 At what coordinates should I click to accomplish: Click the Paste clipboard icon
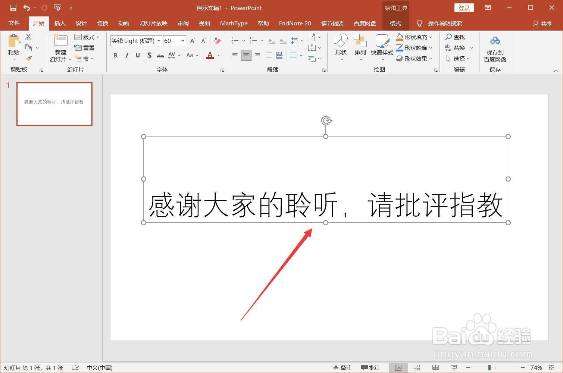(14, 41)
